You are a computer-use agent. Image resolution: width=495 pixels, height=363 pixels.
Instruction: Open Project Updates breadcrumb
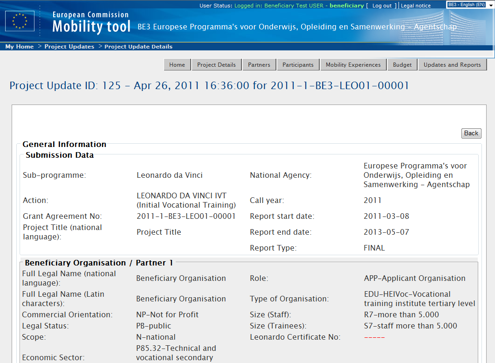(x=69, y=47)
